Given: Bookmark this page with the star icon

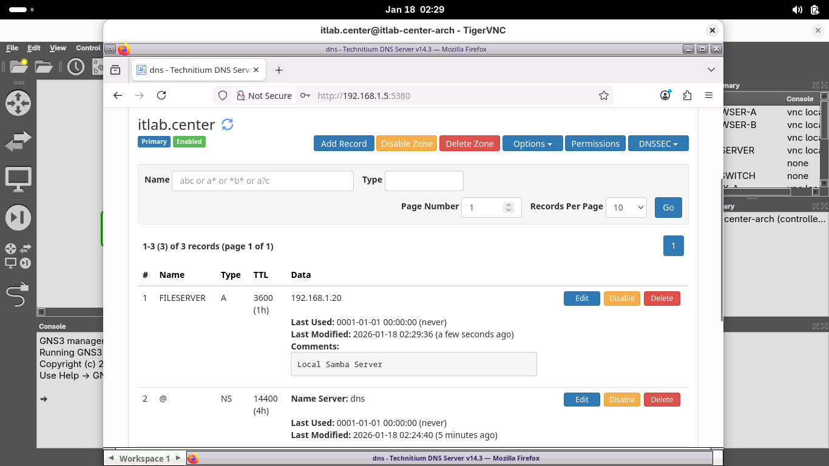Looking at the screenshot, I should tap(603, 95).
